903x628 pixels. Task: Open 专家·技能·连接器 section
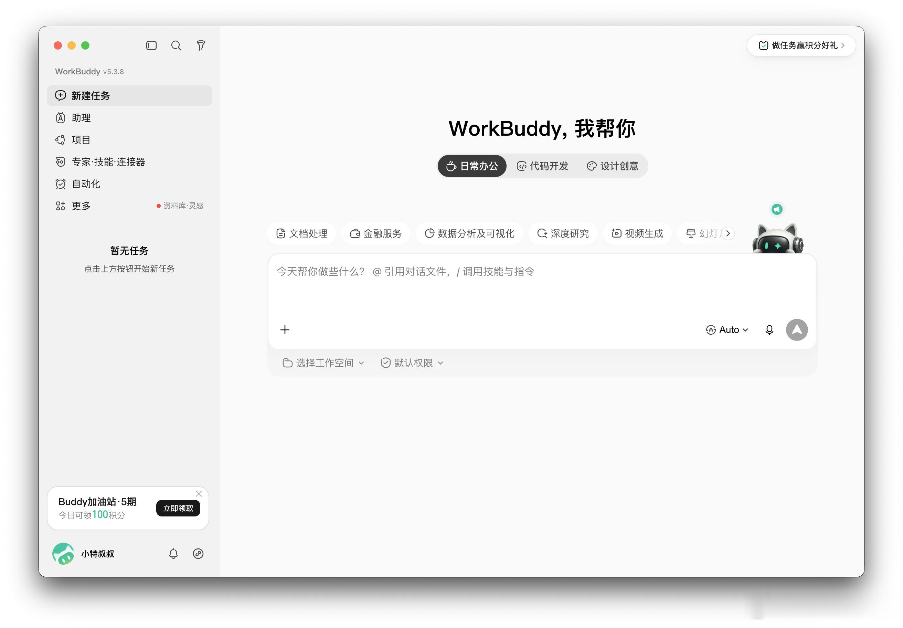click(129, 162)
